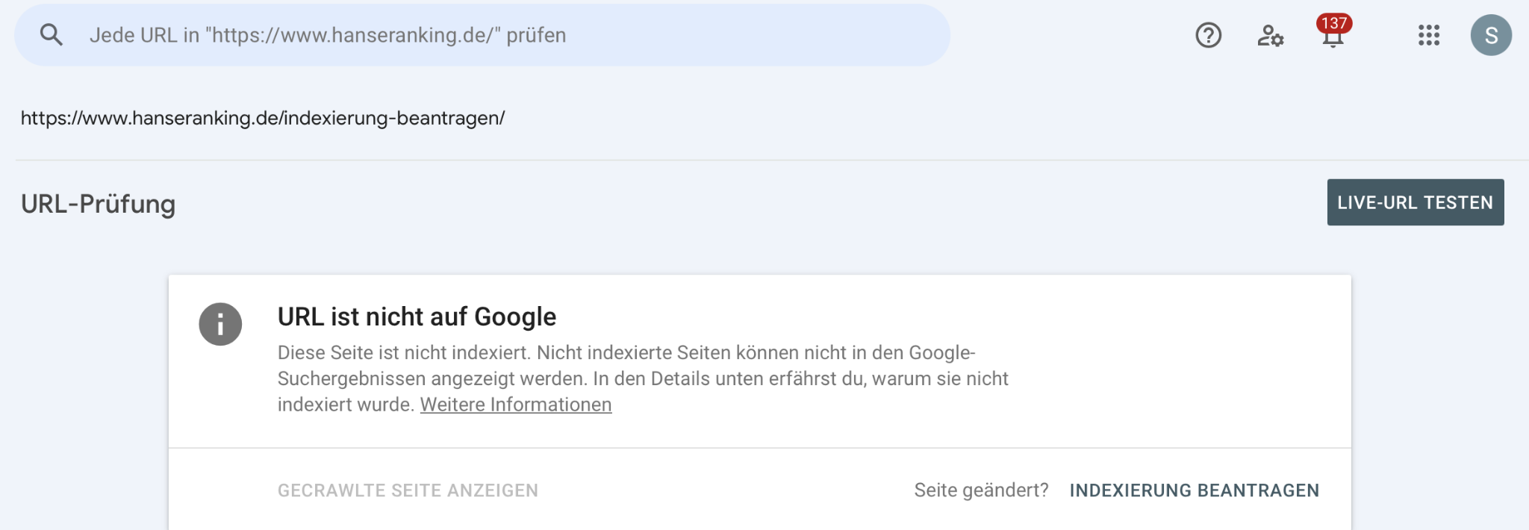Open the help question mark icon

click(x=1208, y=35)
